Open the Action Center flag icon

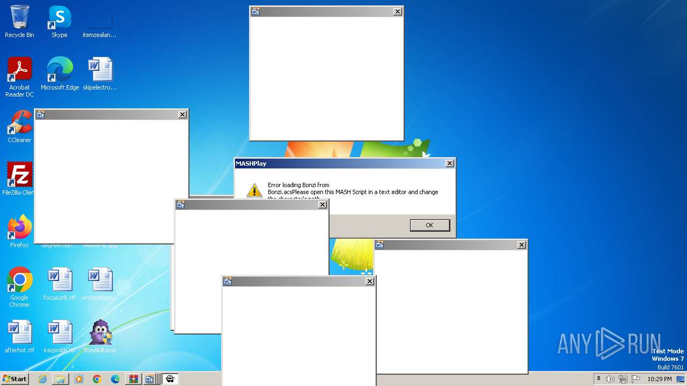click(636, 379)
